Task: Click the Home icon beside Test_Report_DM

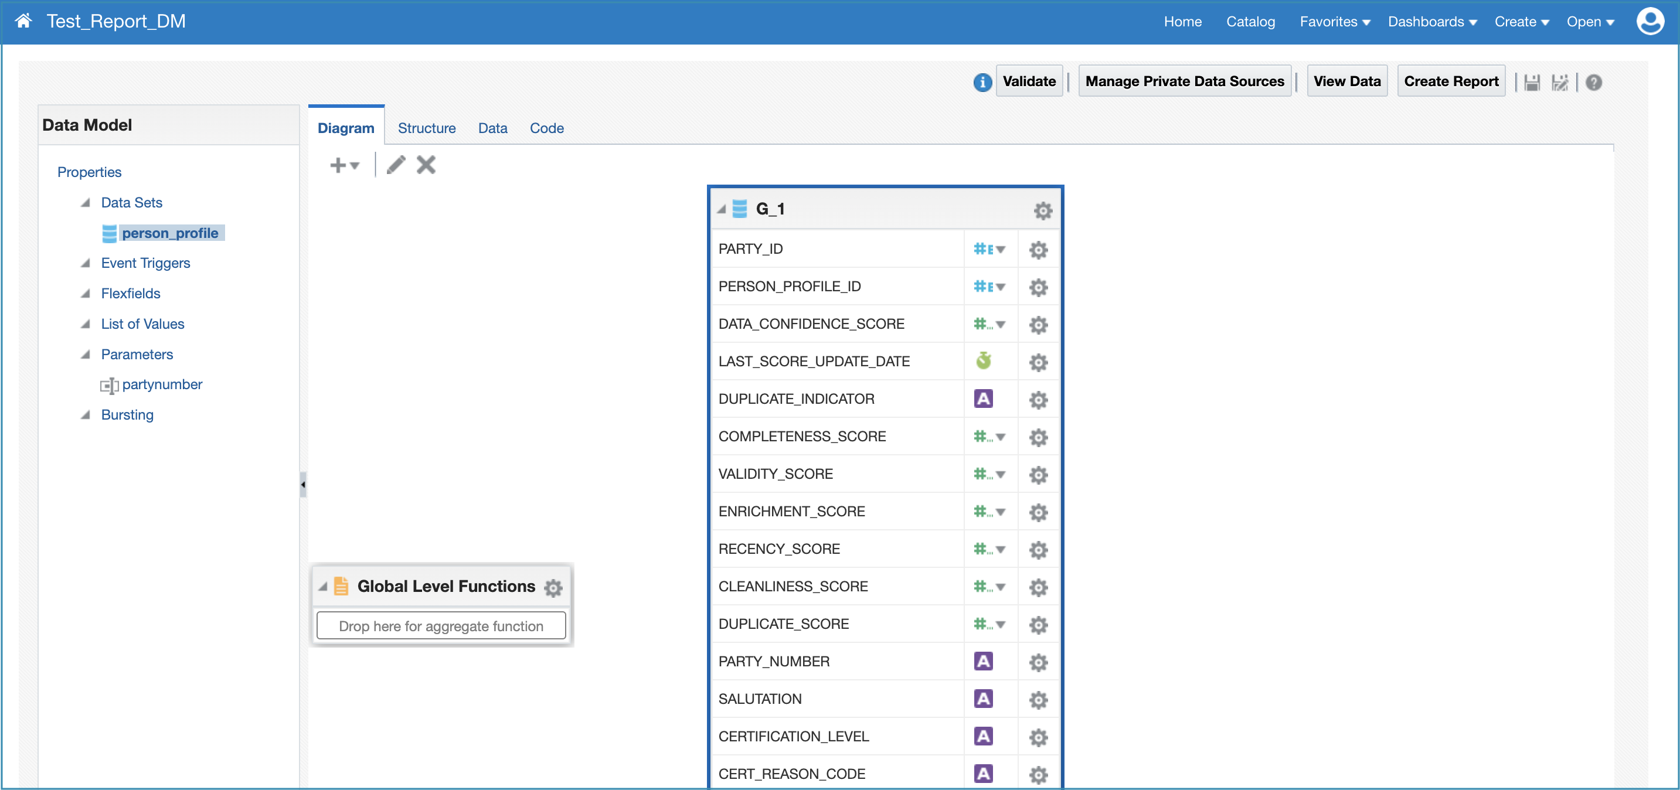Action: click(23, 21)
